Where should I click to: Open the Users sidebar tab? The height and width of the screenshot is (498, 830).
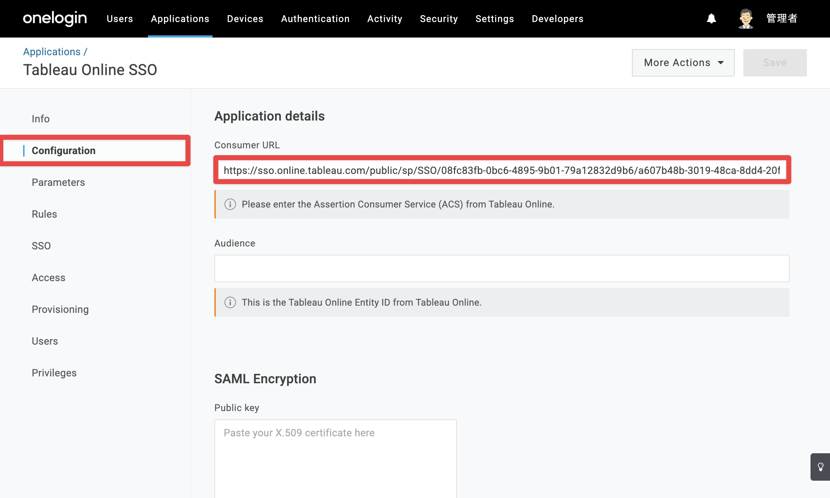coord(45,341)
